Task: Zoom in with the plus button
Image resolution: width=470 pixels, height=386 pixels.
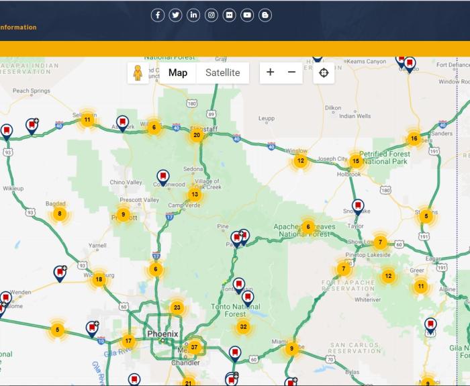Action: pos(270,73)
